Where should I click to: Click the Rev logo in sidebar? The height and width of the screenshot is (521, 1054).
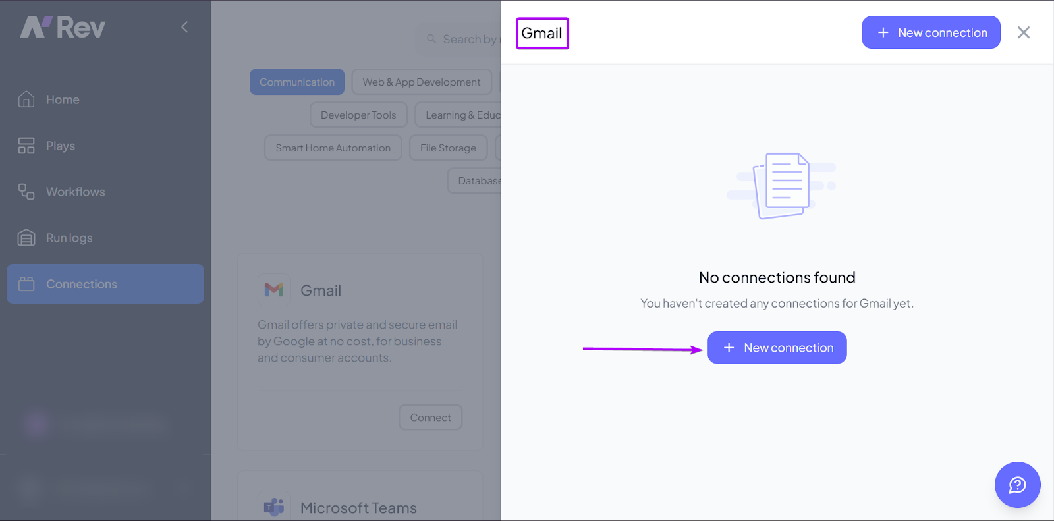(x=63, y=28)
